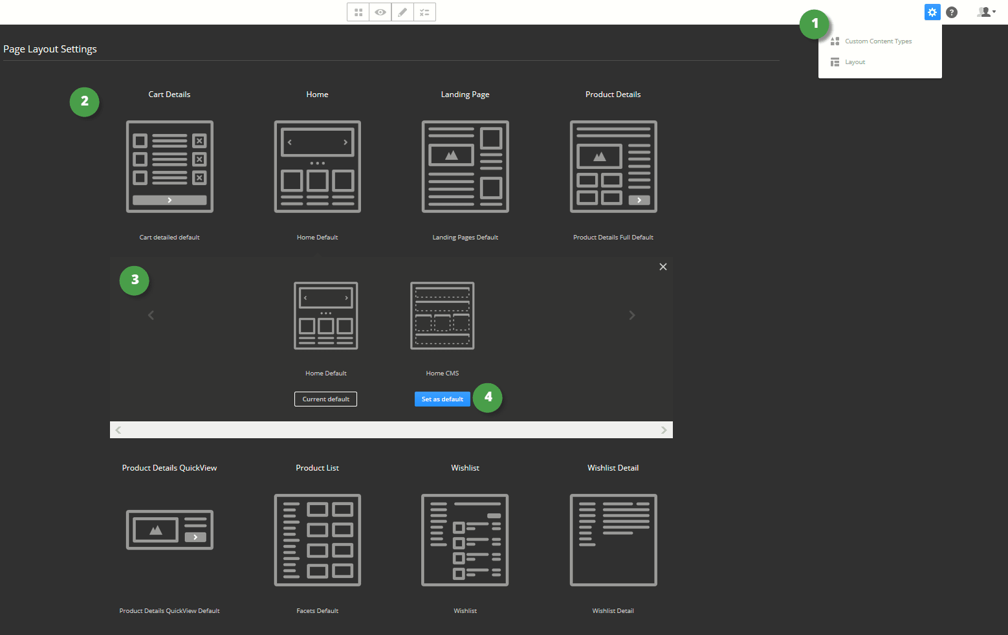Screen dimensions: 1008x635
Task: Click the Landing Page heading
Action: click(x=465, y=95)
